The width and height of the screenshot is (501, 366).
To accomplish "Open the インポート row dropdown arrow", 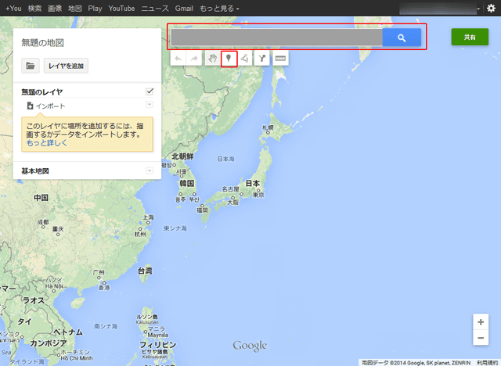I will pyautogui.click(x=150, y=105).
